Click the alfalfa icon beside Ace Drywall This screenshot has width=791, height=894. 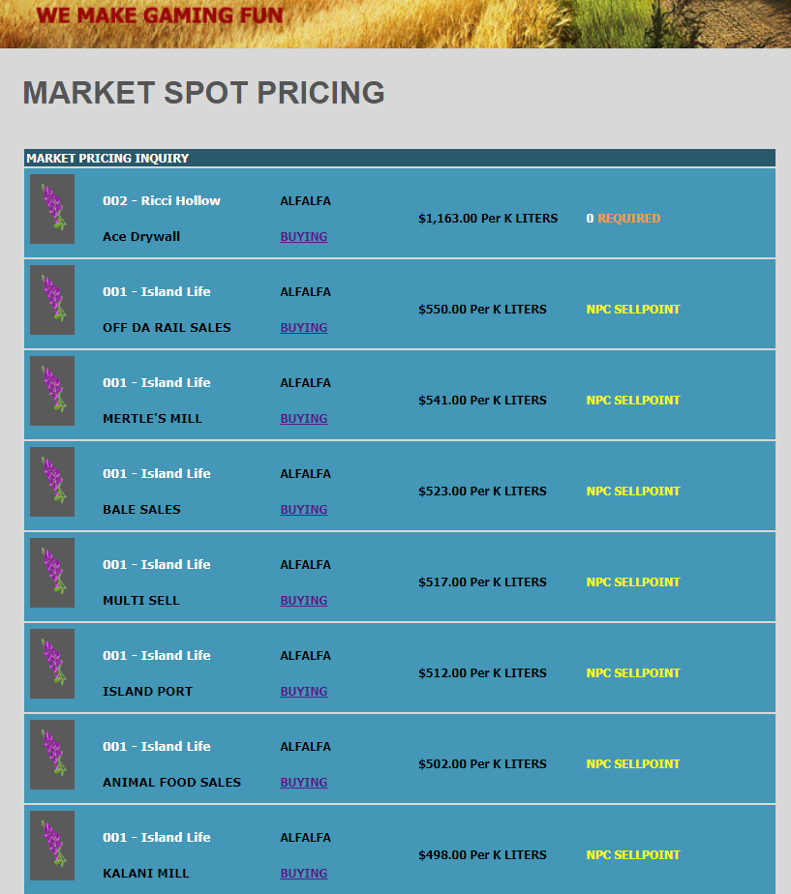point(52,209)
